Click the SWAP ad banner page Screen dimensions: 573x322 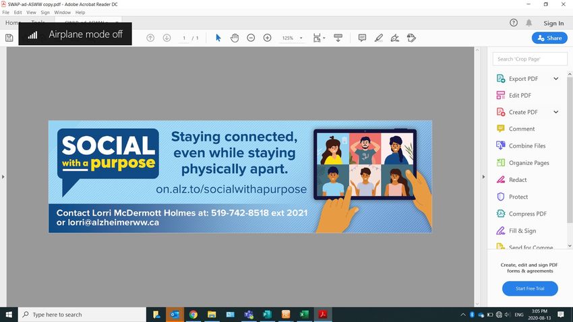(240, 176)
